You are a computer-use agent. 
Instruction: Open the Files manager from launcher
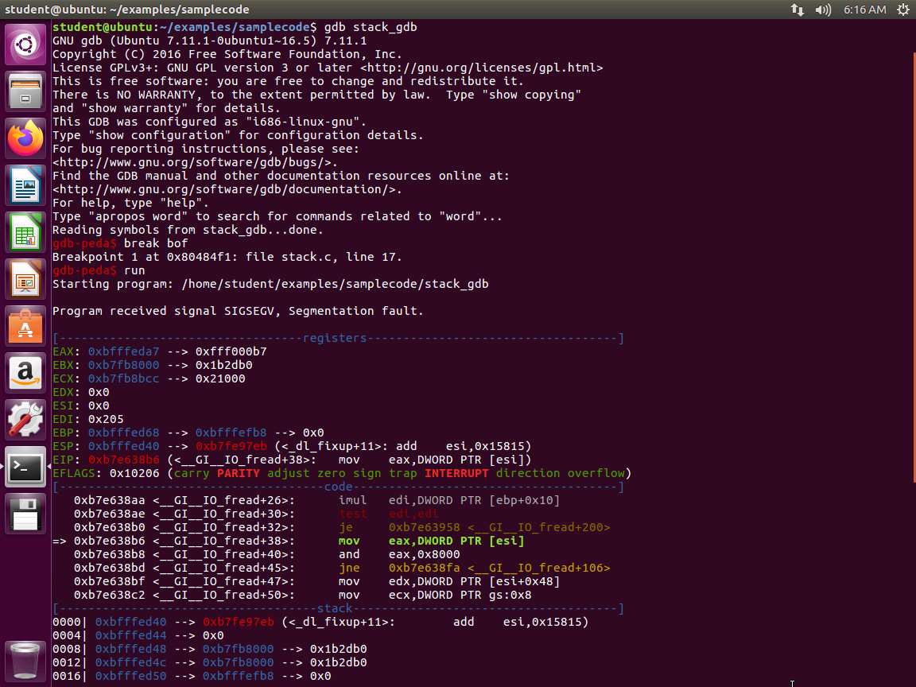pos(25,91)
